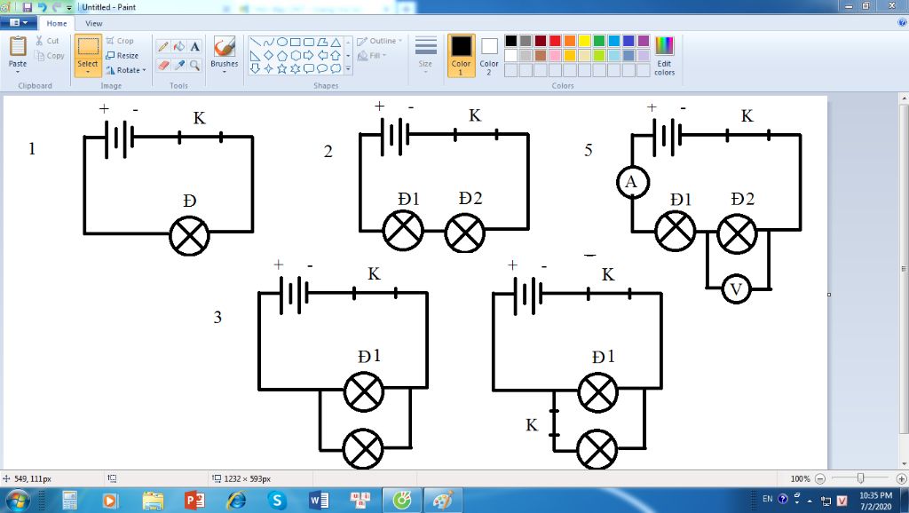This screenshot has height=513, width=909.
Task: Select the Magnifier tool
Action: pyautogui.click(x=194, y=66)
